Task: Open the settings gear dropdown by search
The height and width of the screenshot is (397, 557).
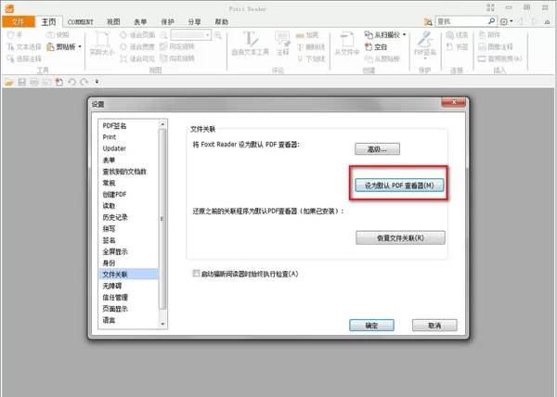Action: pyautogui.click(x=506, y=22)
